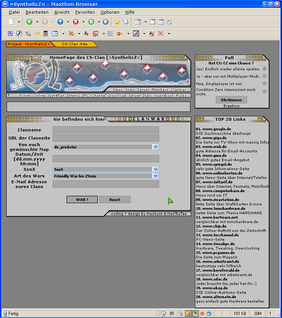The height and width of the screenshot is (318, 282).
Task: Open the 'Art des Wars' dropdown
Action: point(106,176)
